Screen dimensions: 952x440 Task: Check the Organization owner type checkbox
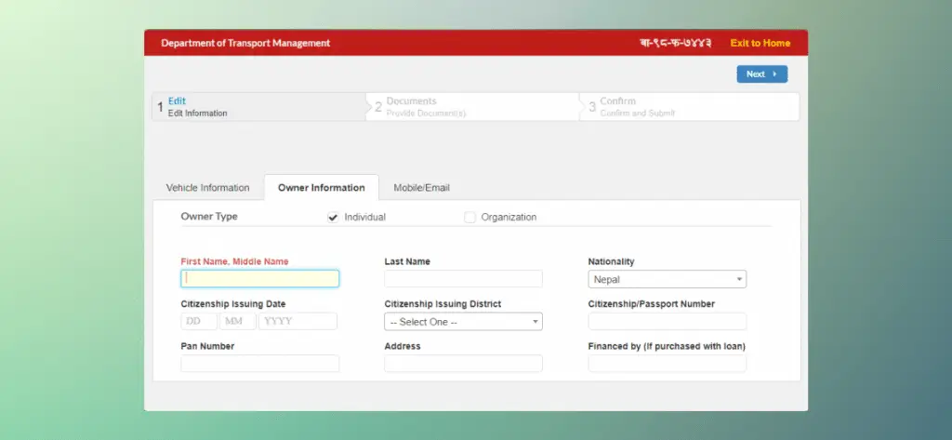point(469,218)
